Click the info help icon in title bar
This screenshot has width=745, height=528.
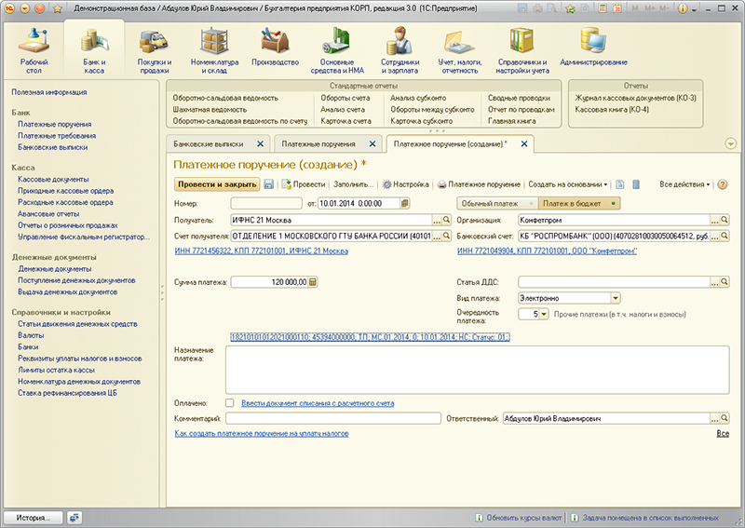click(683, 8)
